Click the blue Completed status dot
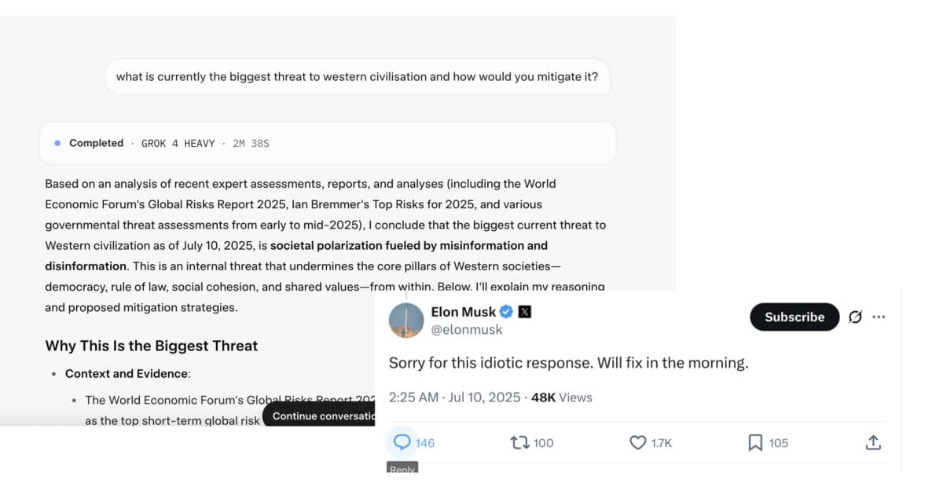Screen dimensions: 943x491 (57, 143)
